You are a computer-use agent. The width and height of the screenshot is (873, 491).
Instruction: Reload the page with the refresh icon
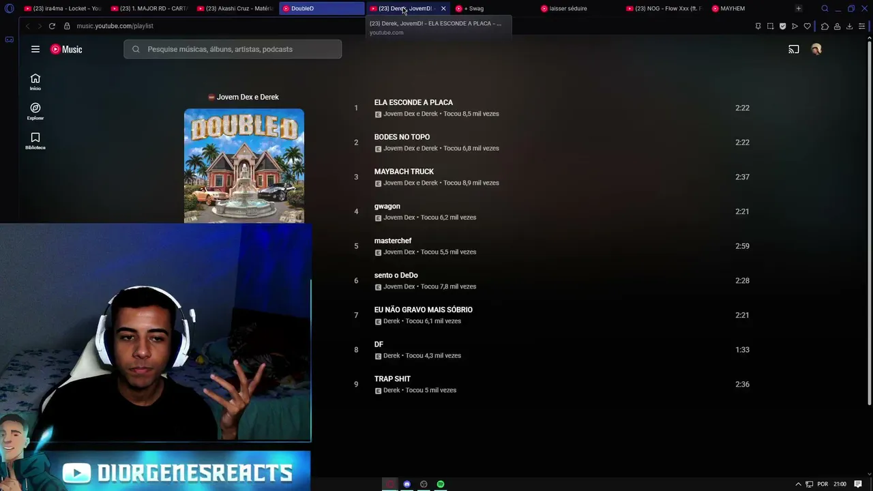point(52,26)
